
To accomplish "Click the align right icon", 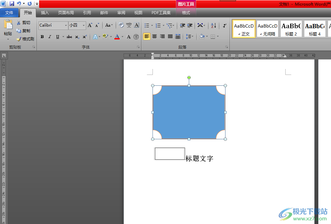I will point(162,36).
